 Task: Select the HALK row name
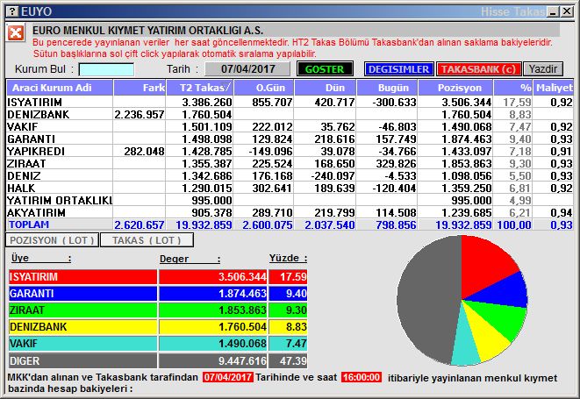pyautogui.click(x=21, y=188)
